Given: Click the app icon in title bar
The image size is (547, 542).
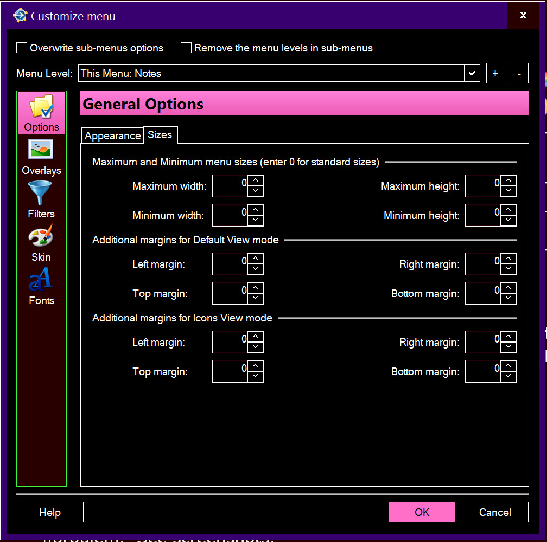Looking at the screenshot, I should point(20,15).
